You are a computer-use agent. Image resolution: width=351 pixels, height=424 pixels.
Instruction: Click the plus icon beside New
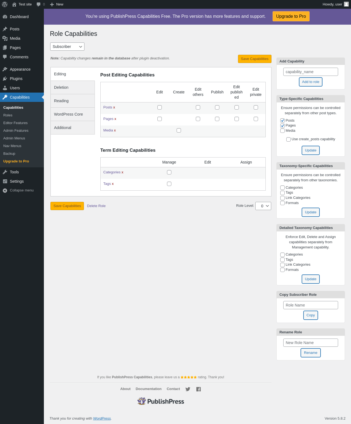point(52,4)
